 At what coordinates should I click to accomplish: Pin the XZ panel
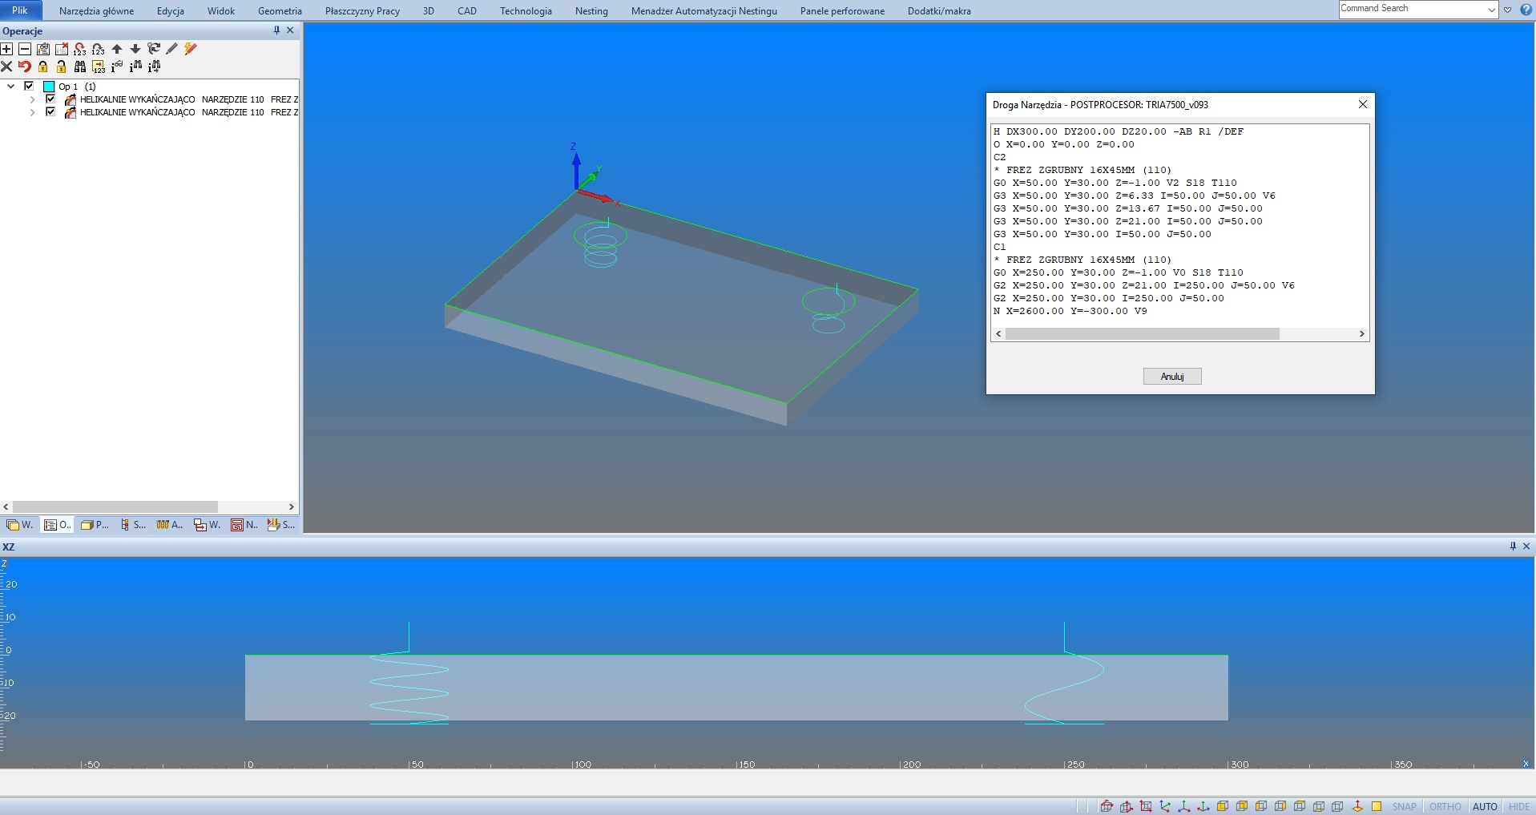point(1513,546)
